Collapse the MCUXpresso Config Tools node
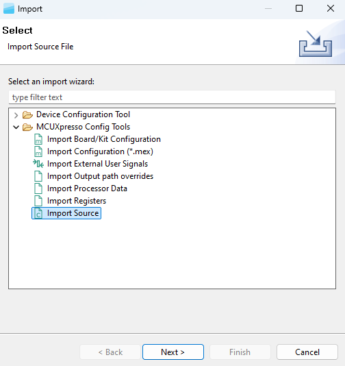This screenshot has width=345, height=366. click(16, 127)
